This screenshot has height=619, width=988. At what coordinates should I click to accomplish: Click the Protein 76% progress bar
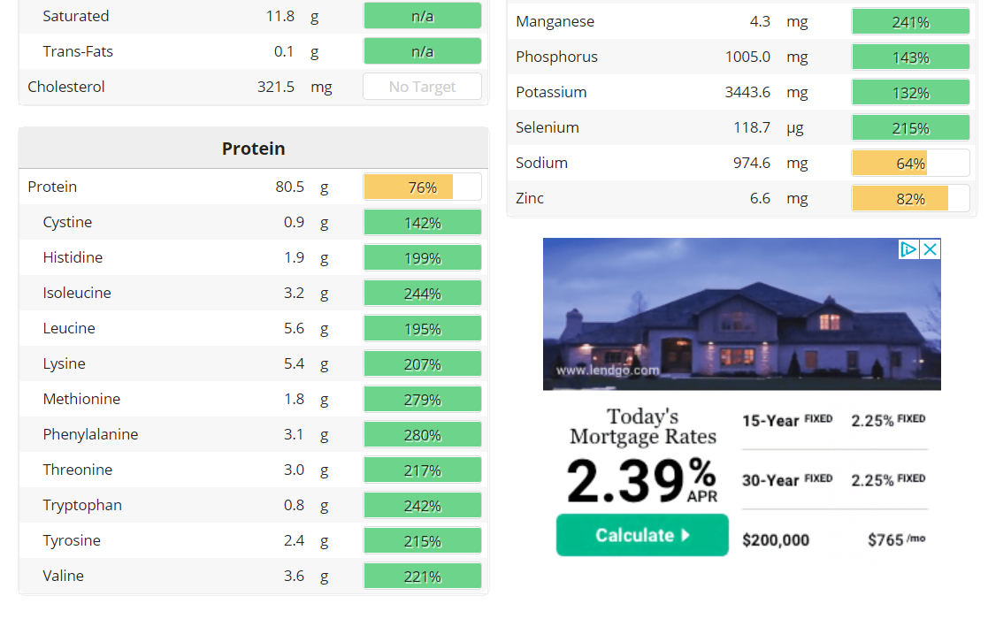pos(422,187)
